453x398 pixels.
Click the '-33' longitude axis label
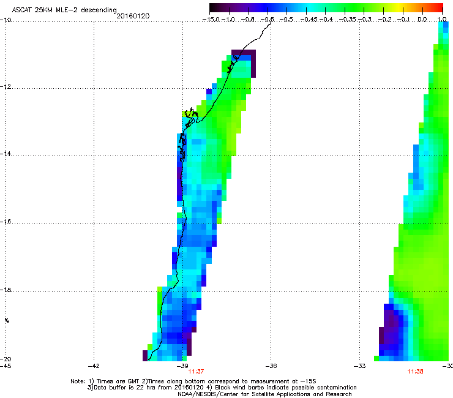coord(359,366)
